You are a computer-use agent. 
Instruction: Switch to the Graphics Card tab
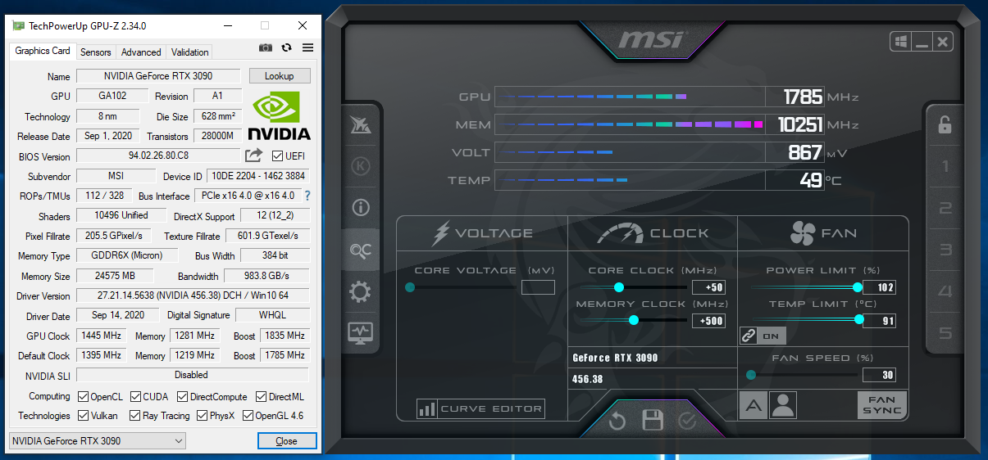tap(43, 51)
